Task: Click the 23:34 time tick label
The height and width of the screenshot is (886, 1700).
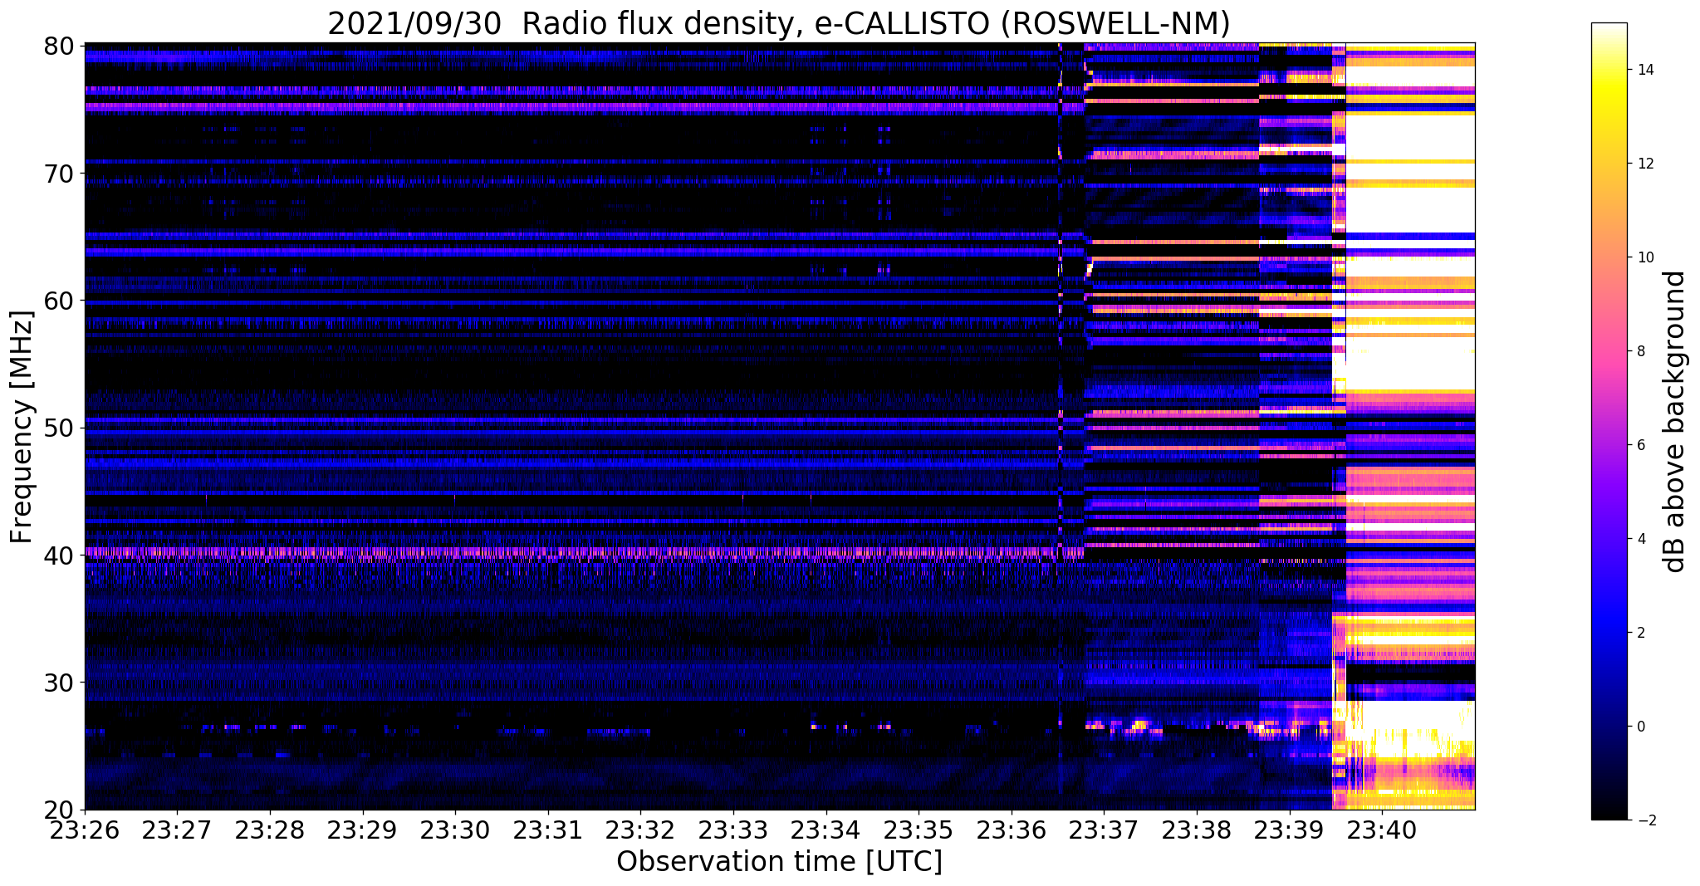Action: (x=826, y=830)
